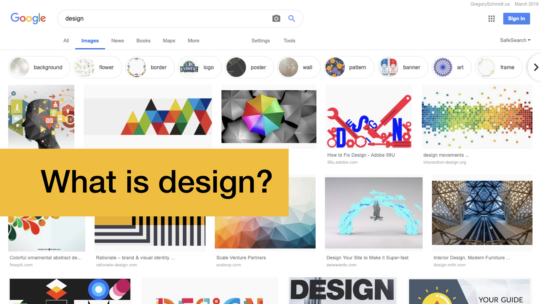
Task: Click the blue magnifying glass search icon
Action: [292, 19]
